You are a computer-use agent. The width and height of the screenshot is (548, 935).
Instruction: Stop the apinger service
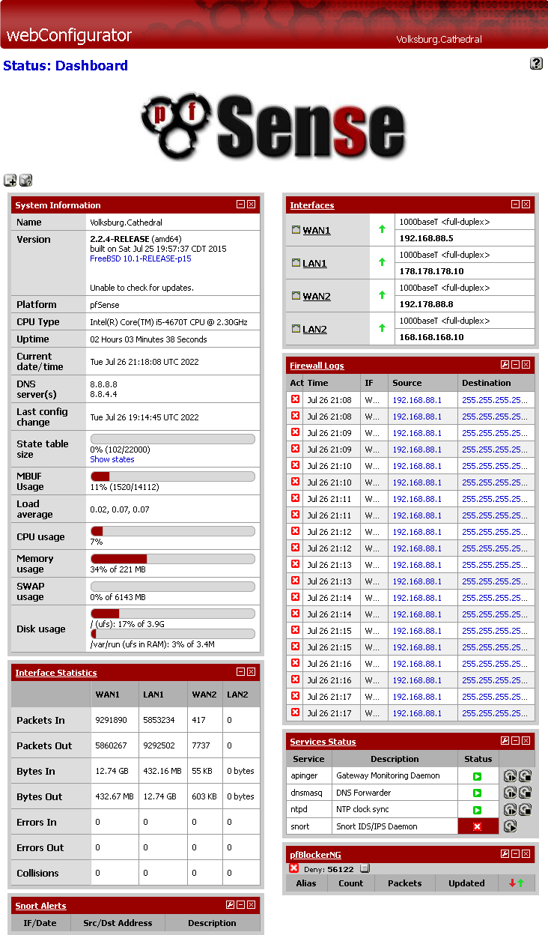(525, 776)
